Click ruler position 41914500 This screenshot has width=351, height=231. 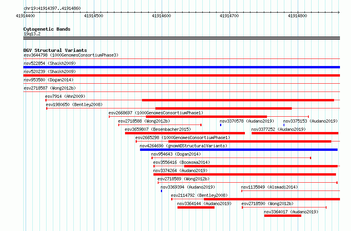click(93, 16)
